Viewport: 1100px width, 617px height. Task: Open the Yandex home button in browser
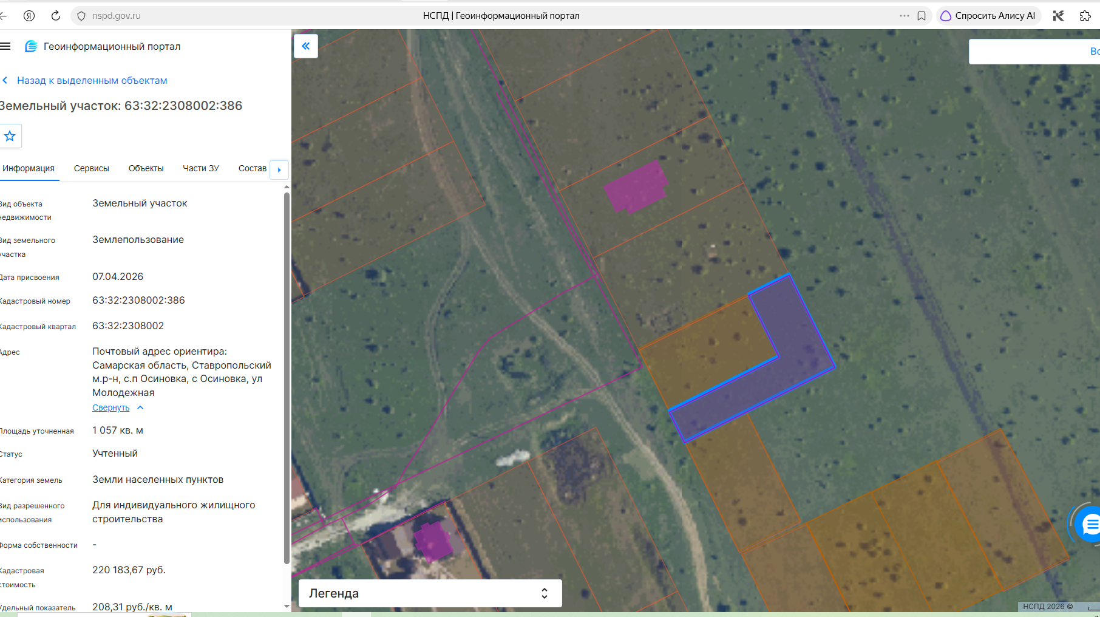pos(29,16)
